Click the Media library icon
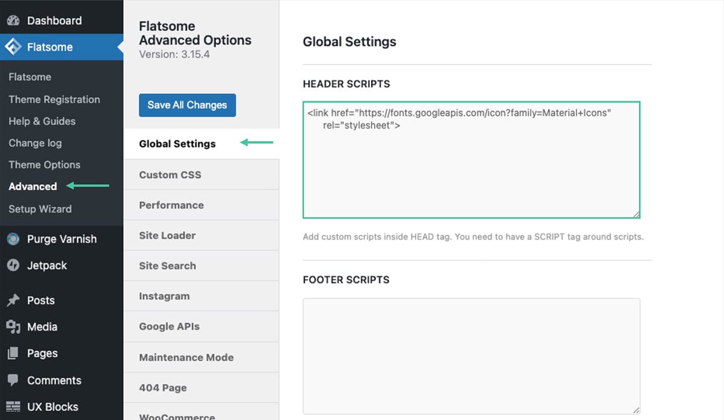The image size is (724, 420). (x=13, y=327)
